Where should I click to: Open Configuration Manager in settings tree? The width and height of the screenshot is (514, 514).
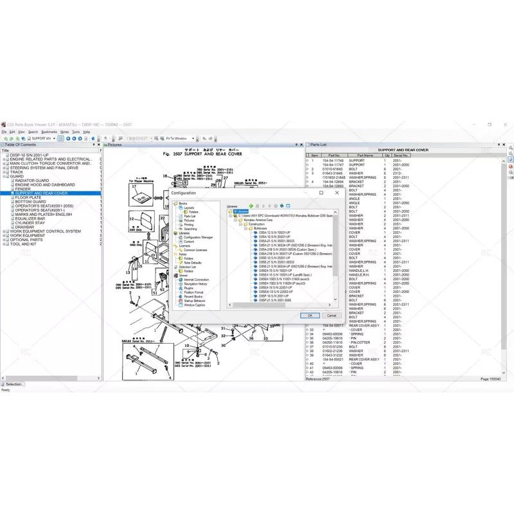(x=198, y=237)
